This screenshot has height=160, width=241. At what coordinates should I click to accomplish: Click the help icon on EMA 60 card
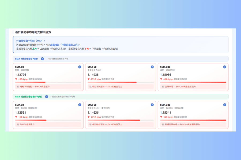coord(152,105)
